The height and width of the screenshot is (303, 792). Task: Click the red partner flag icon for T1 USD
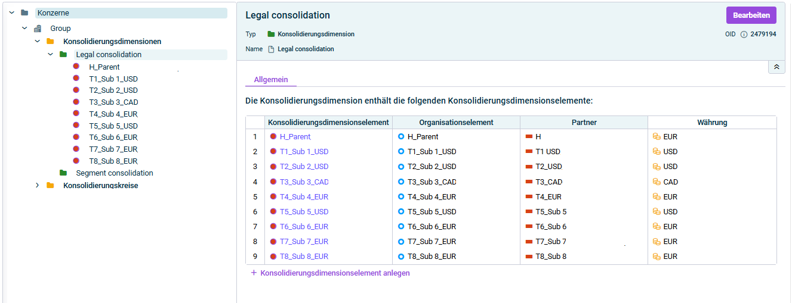[x=529, y=152]
